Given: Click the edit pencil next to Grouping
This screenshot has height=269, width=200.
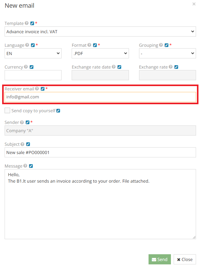Looking at the screenshot, I should 166,45.
